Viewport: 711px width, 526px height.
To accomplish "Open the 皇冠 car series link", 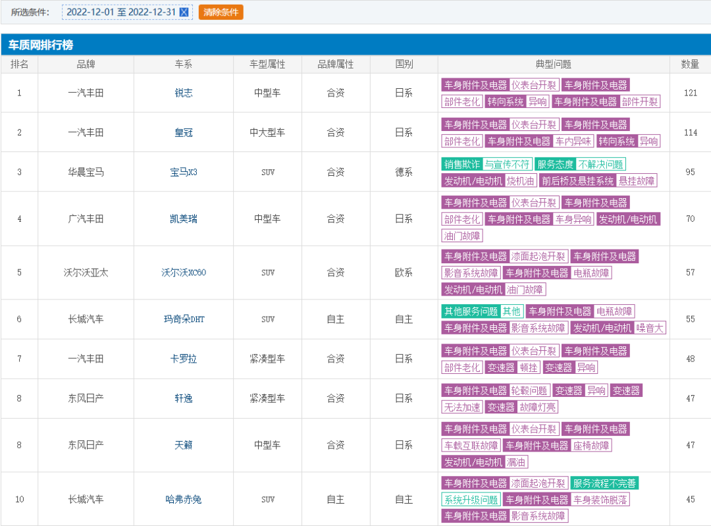I will pyautogui.click(x=184, y=132).
